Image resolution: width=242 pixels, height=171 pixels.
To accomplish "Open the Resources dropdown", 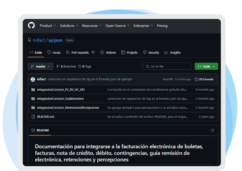I will tap(92, 26).
